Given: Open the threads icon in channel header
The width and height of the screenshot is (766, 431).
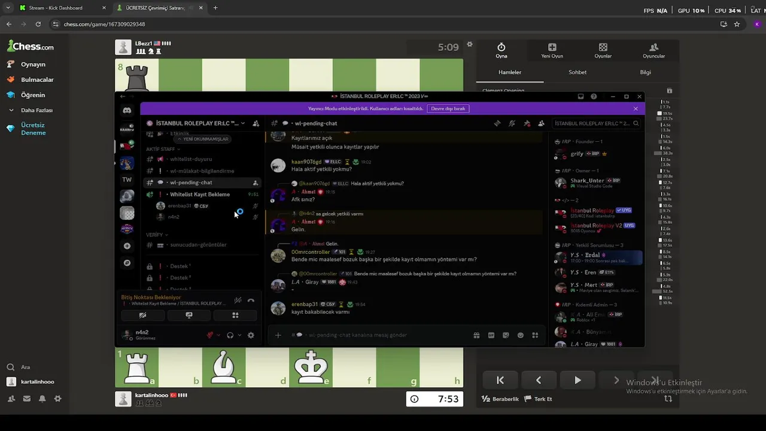Looking at the screenshot, I should pos(497,123).
